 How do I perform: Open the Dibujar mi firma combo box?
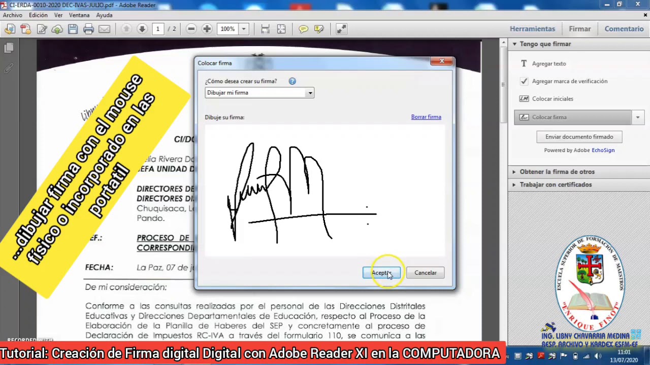tap(259, 93)
